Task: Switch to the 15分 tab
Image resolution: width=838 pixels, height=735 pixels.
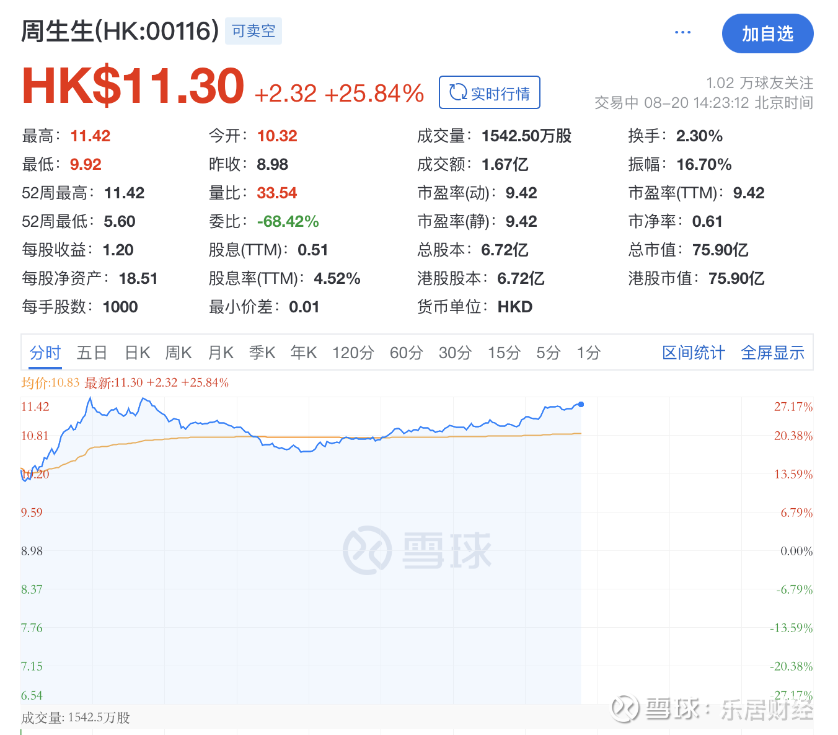Action: (504, 353)
